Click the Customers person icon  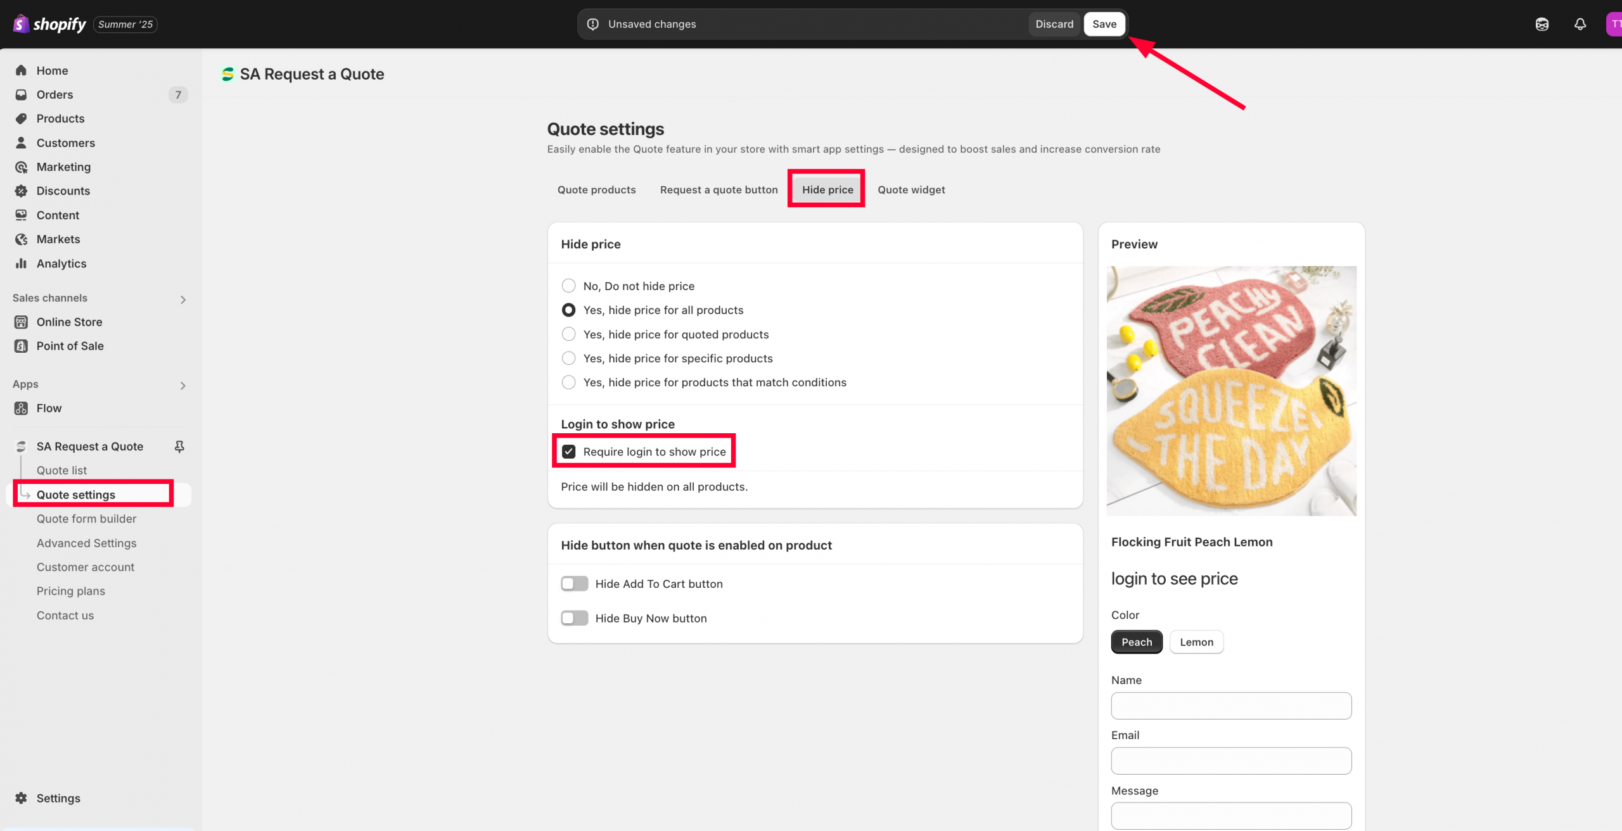click(21, 143)
